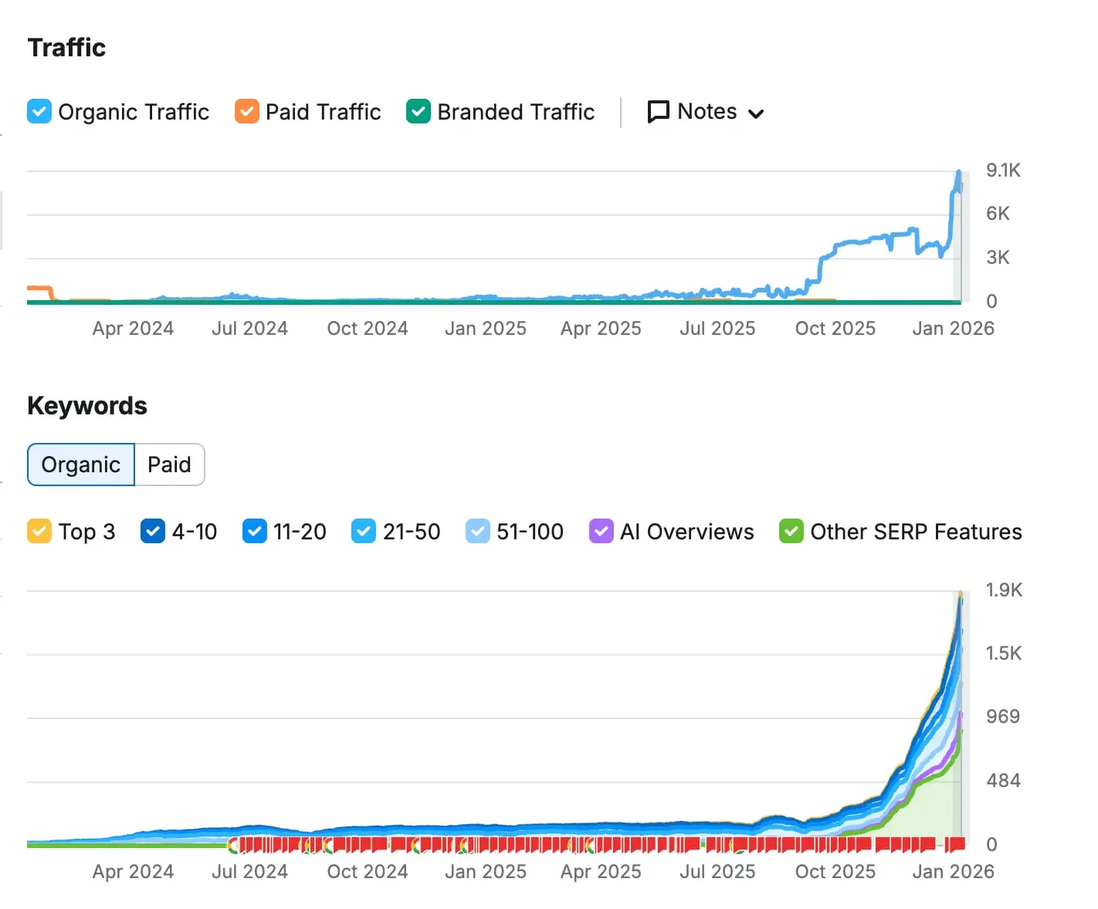This screenshot has width=1098, height=909.
Task: Click the Notes speech bubble icon
Action: (658, 112)
